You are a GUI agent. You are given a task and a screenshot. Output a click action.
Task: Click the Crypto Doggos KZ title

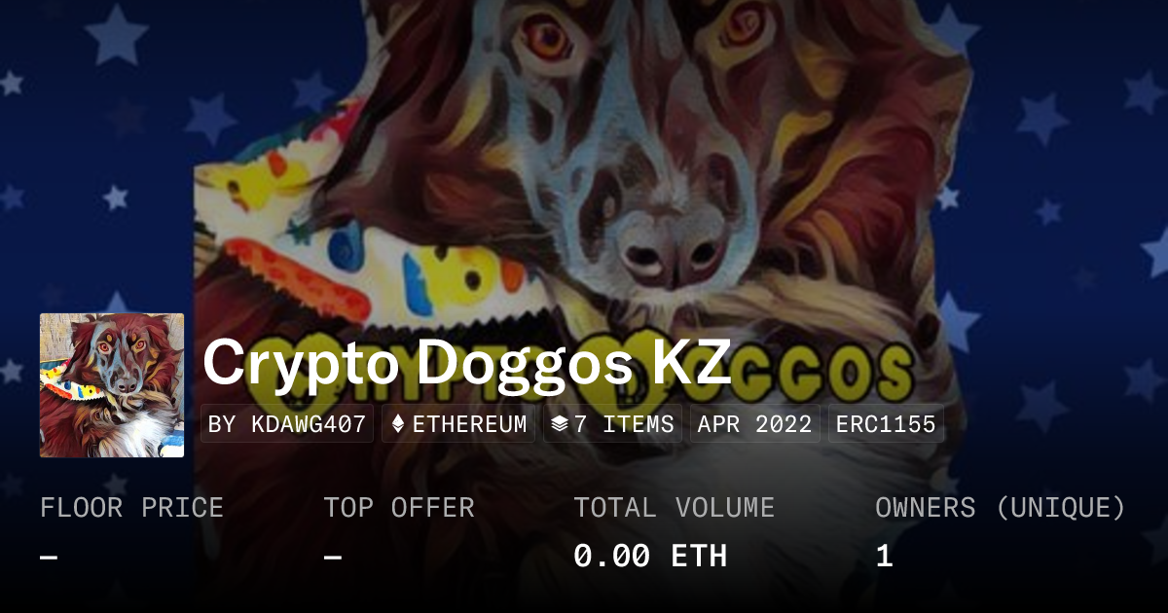(x=467, y=364)
